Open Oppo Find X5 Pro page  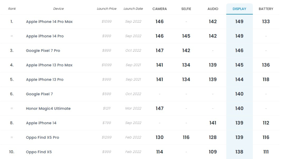tap(42, 137)
